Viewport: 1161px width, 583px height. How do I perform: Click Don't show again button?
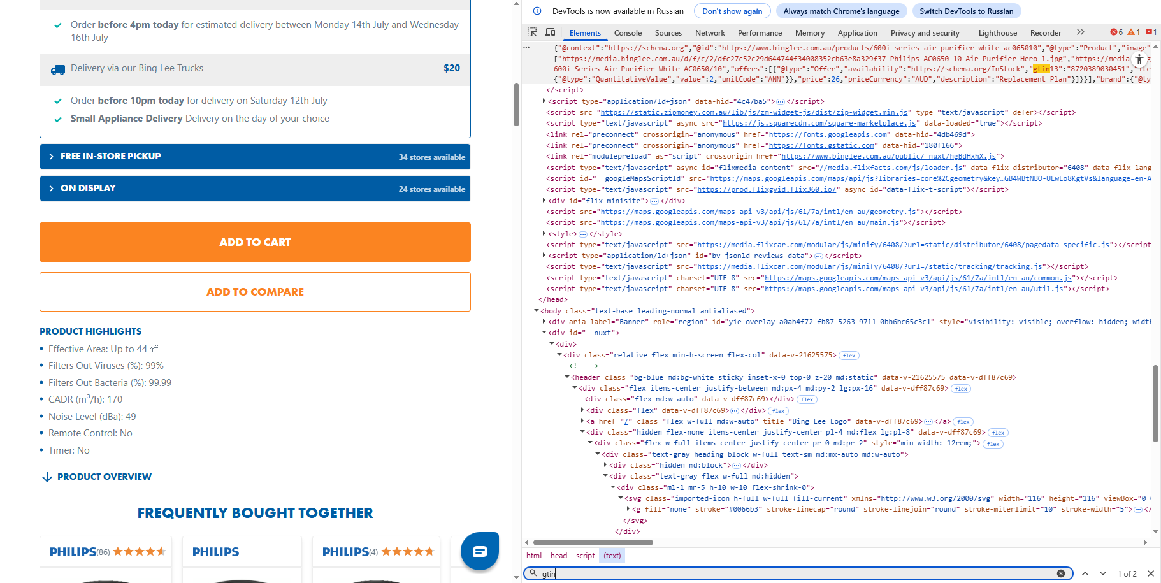[732, 11]
